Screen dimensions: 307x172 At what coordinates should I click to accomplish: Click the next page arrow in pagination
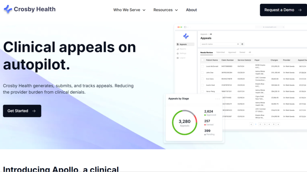click(278, 124)
